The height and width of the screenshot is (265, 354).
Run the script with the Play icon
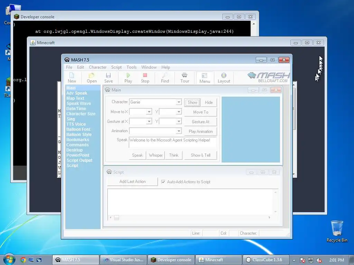[x=128, y=78]
